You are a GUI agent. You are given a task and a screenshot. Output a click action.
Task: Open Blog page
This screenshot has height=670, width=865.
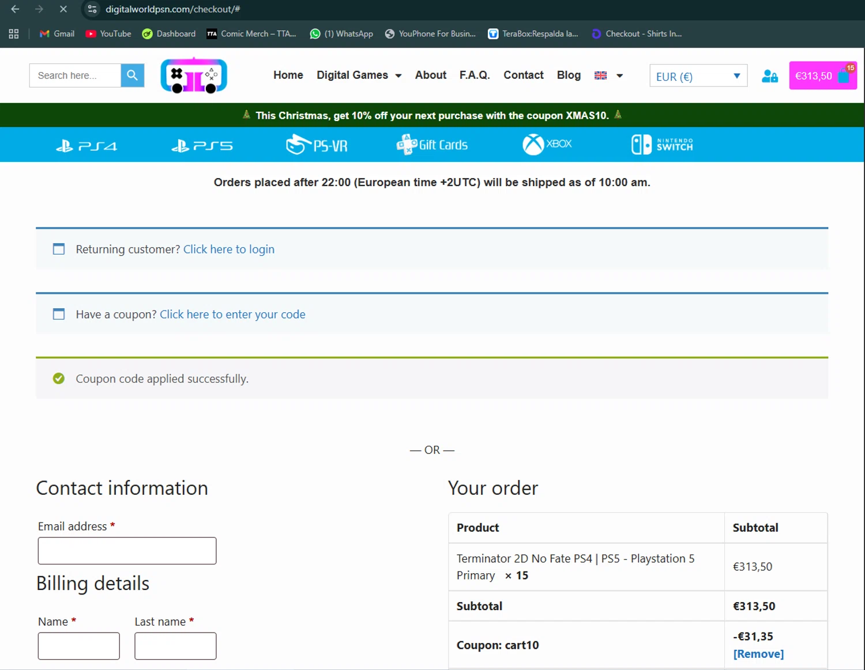569,75
